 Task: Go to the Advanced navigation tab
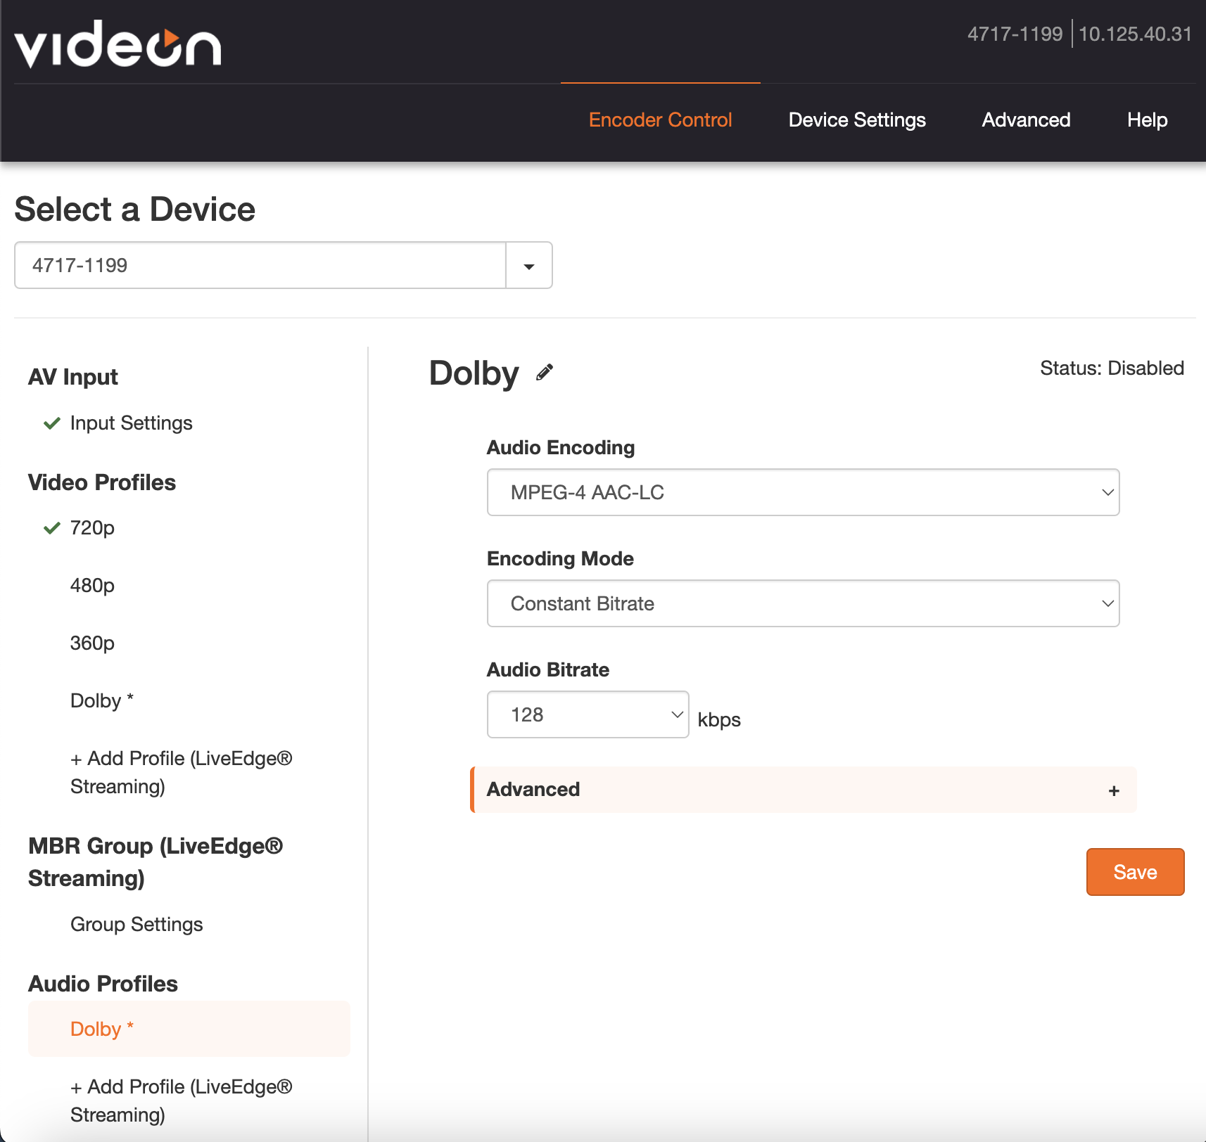coord(1025,120)
